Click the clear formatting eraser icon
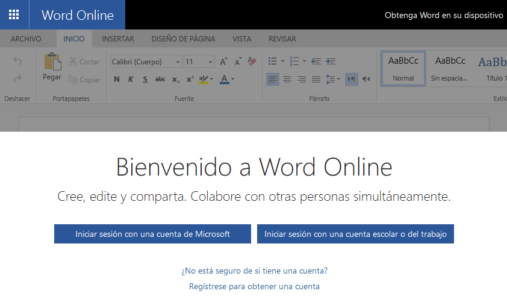Image resolution: width=507 pixels, height=297 pixels. 252,61
